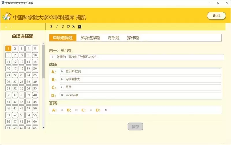231x145 pixels.
Task: Click the question list scroll down arrow
Action: click(x=44, y=127)
